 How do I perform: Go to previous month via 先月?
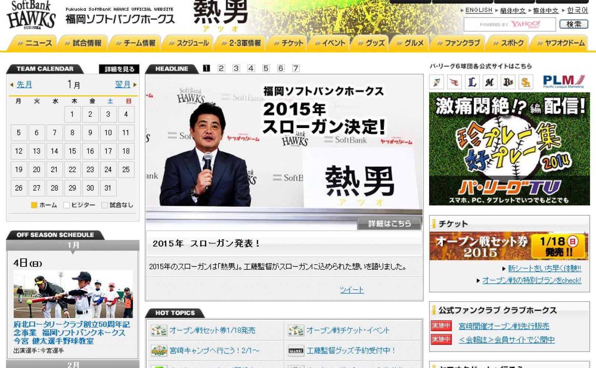(x=24, y=85)
